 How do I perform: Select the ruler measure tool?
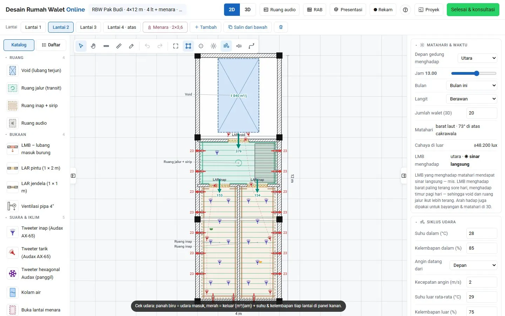tap(119, 46)
